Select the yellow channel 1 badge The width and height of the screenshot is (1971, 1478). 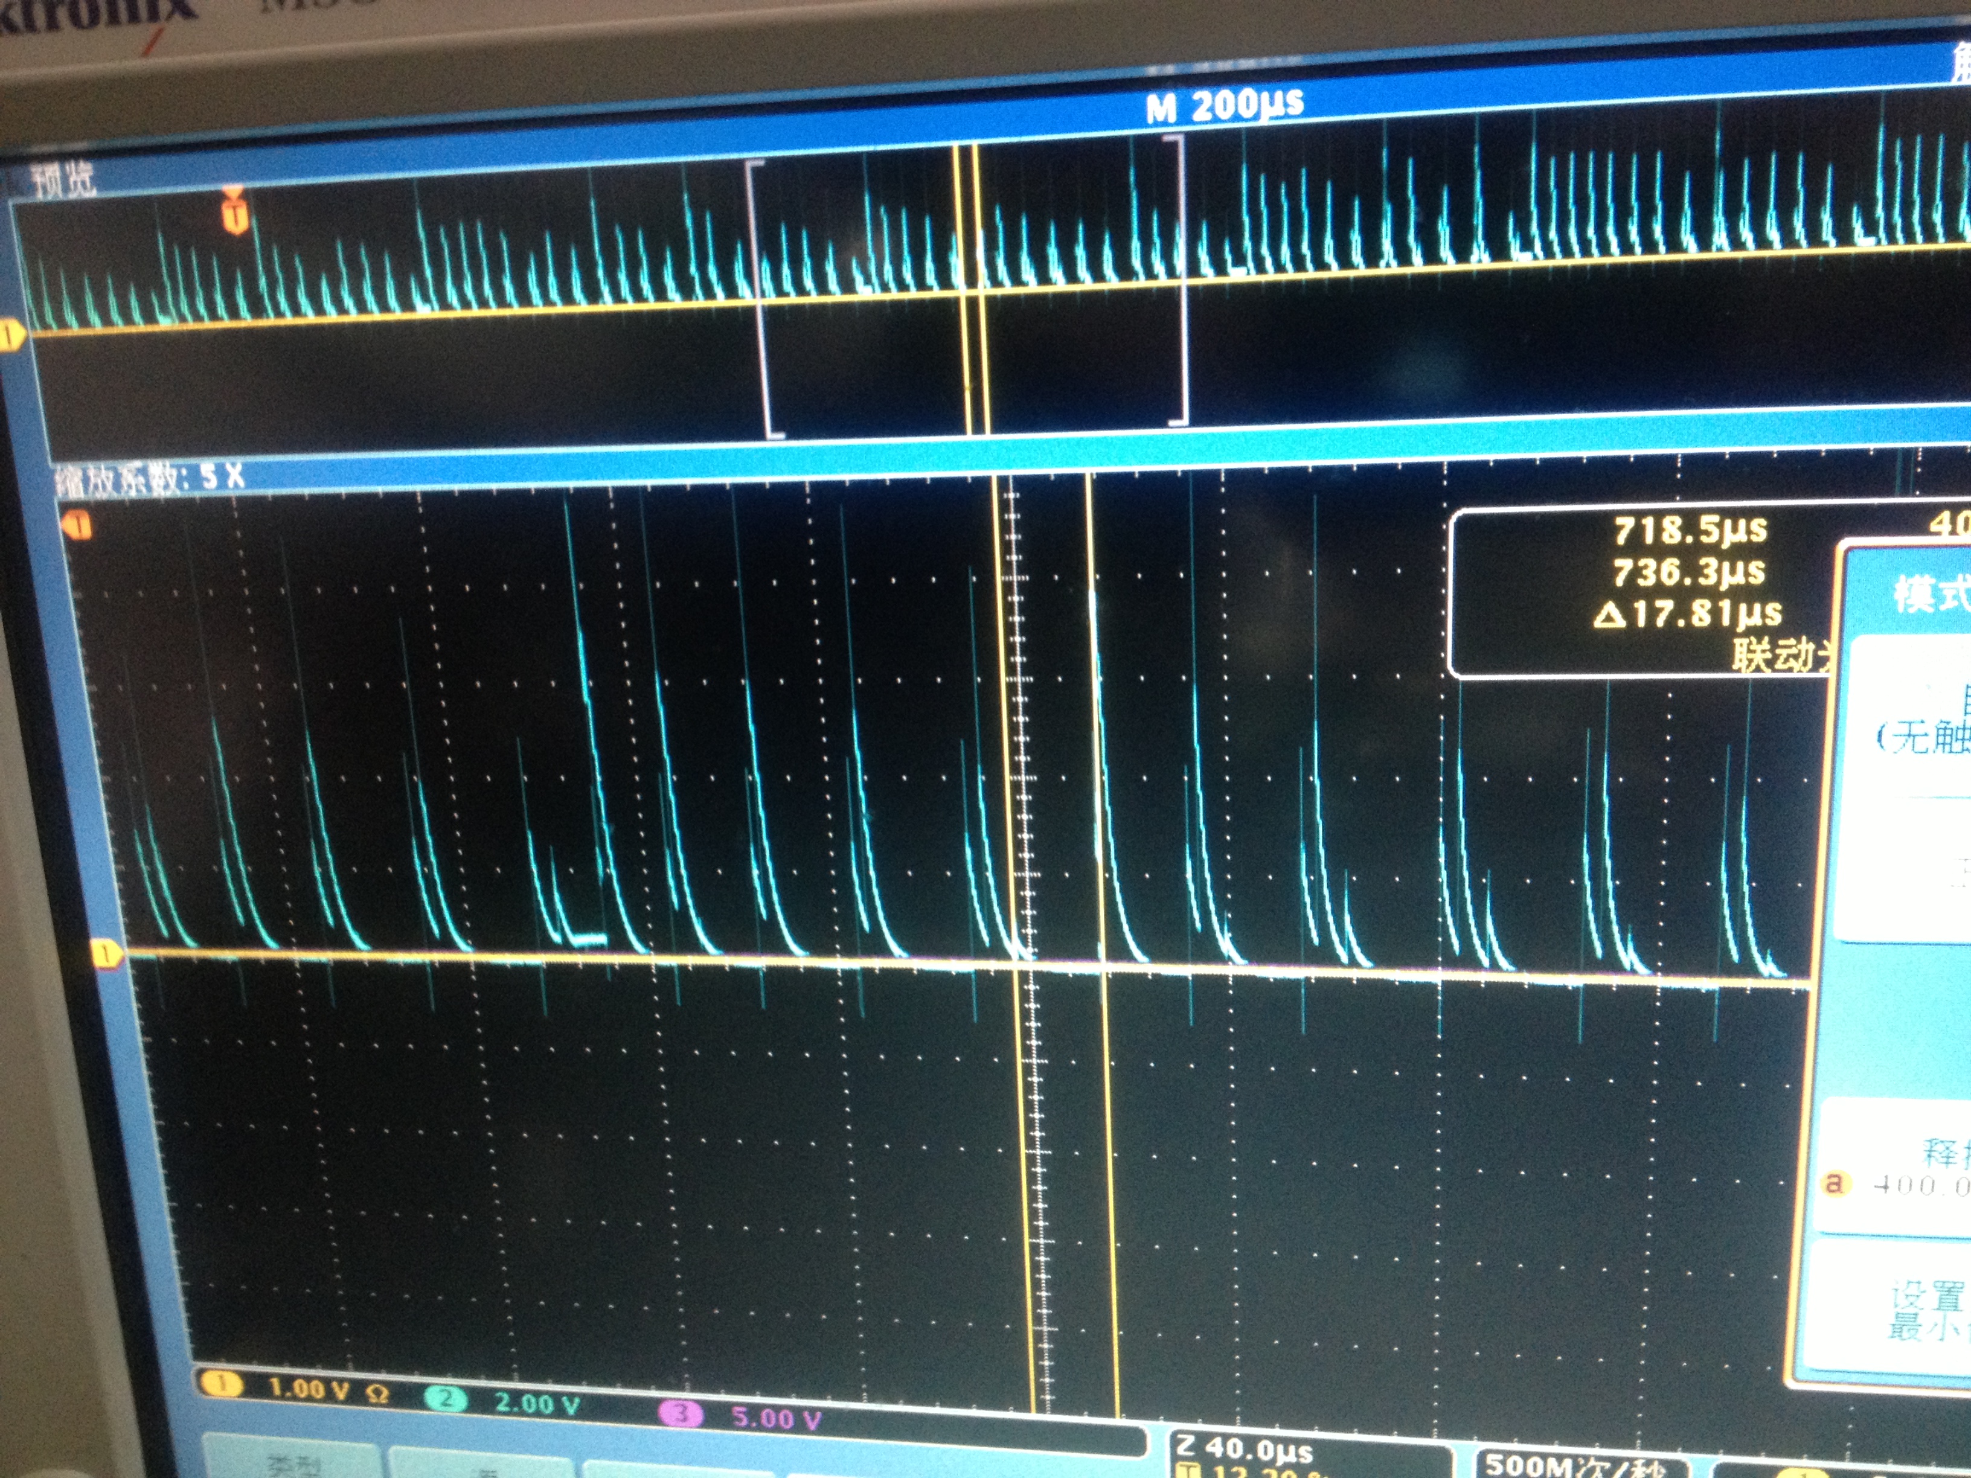(x=221, y=1384)
